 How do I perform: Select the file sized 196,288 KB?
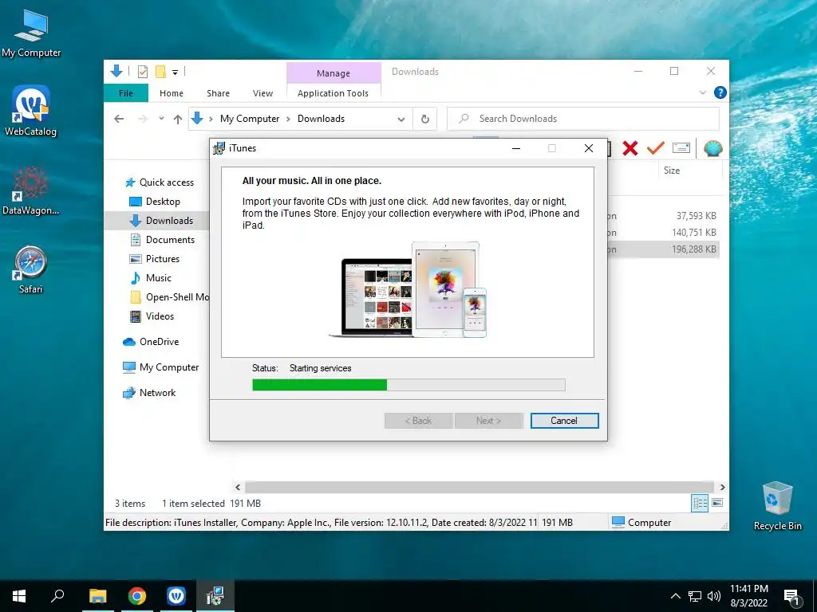[694, 249]
